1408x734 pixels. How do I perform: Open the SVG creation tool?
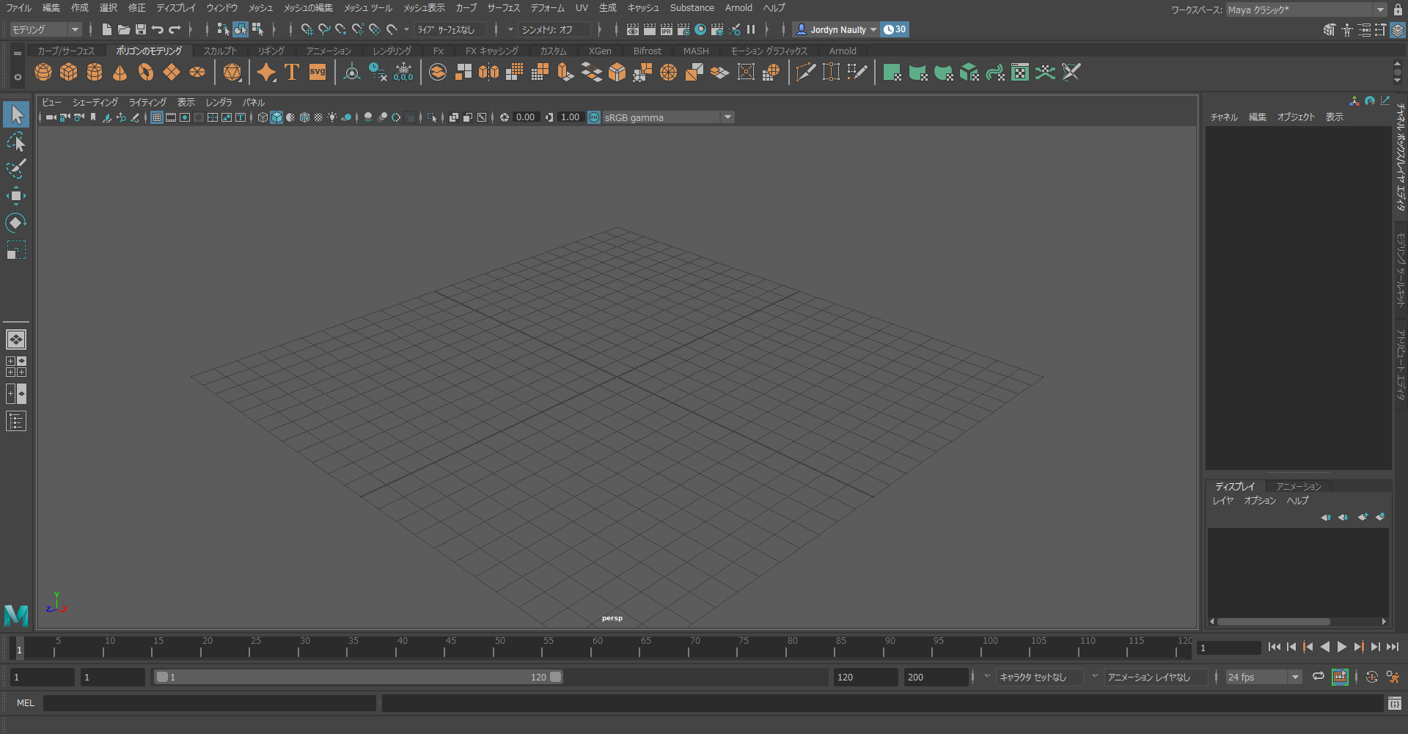pyautogui.click(x=317, y=72)
